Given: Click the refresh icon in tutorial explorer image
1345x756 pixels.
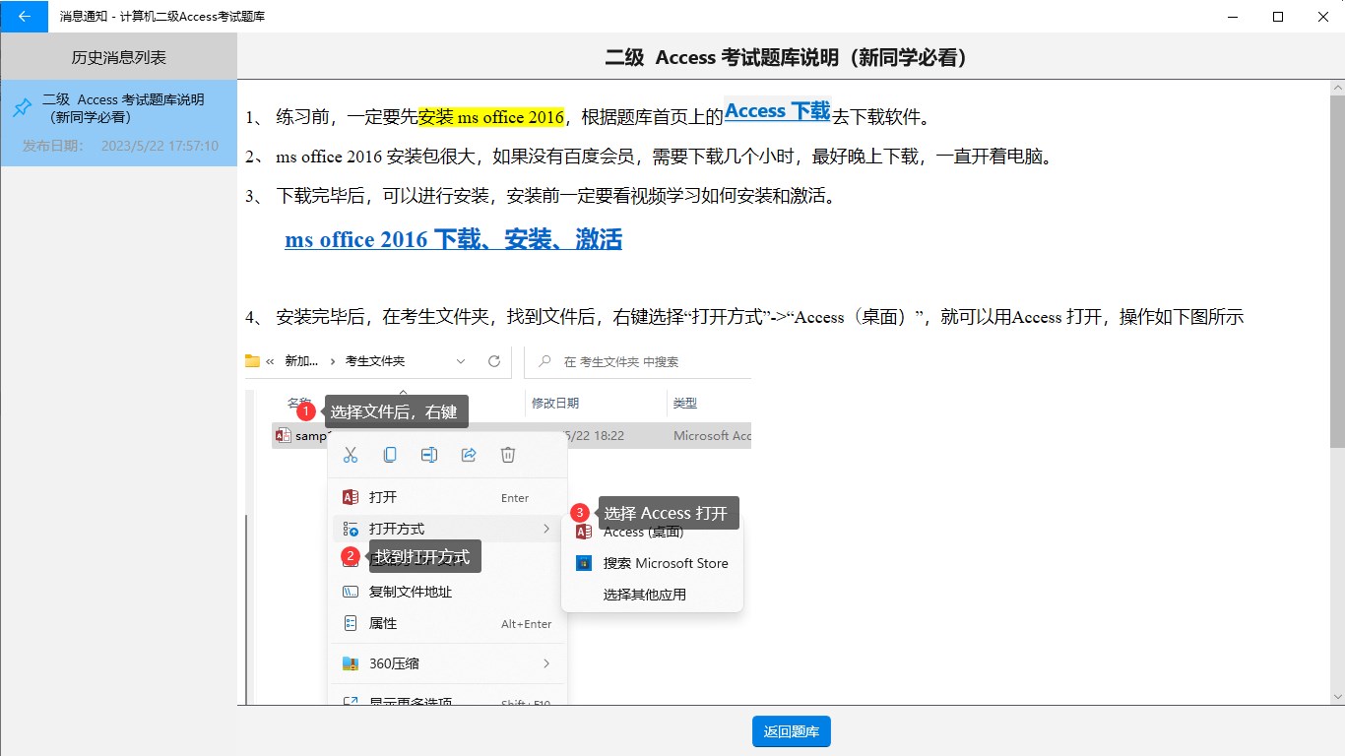Looking at the screenshot, I should (x=494, y=361).
